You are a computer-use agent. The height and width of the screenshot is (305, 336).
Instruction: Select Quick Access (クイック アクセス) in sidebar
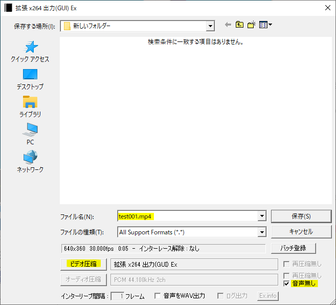(30, 52)
